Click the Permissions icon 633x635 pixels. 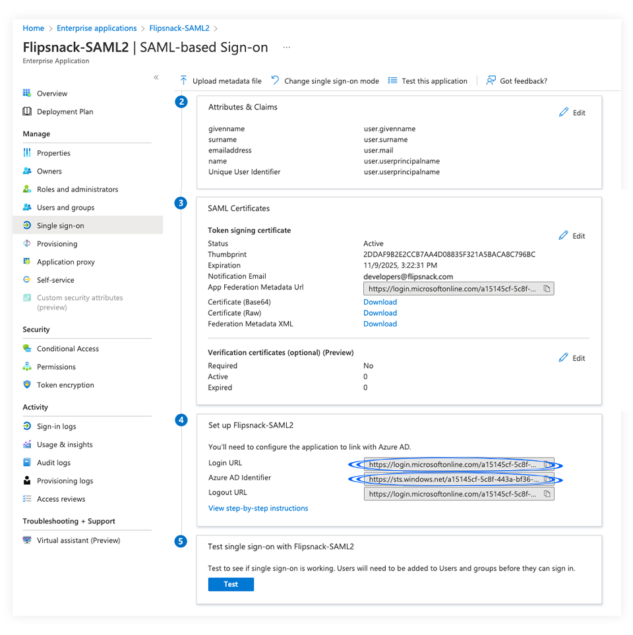[27, 367]
